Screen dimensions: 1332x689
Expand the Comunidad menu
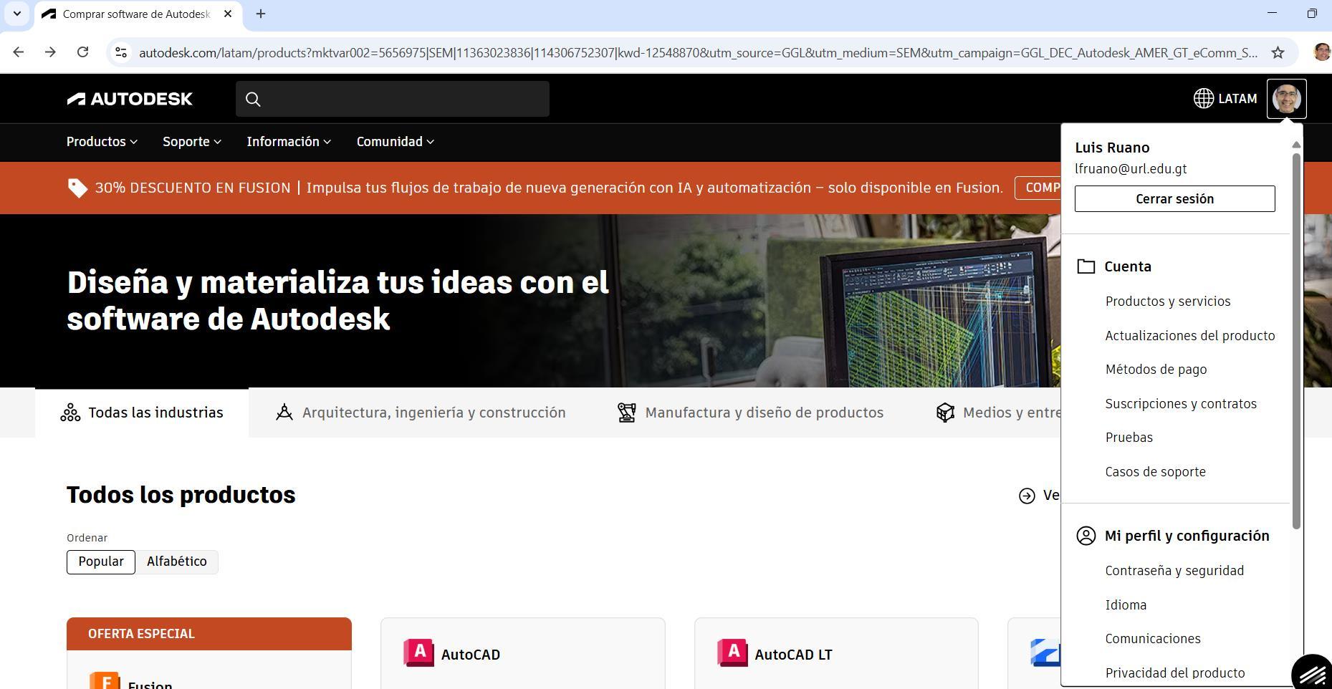(x=396, y=142)
